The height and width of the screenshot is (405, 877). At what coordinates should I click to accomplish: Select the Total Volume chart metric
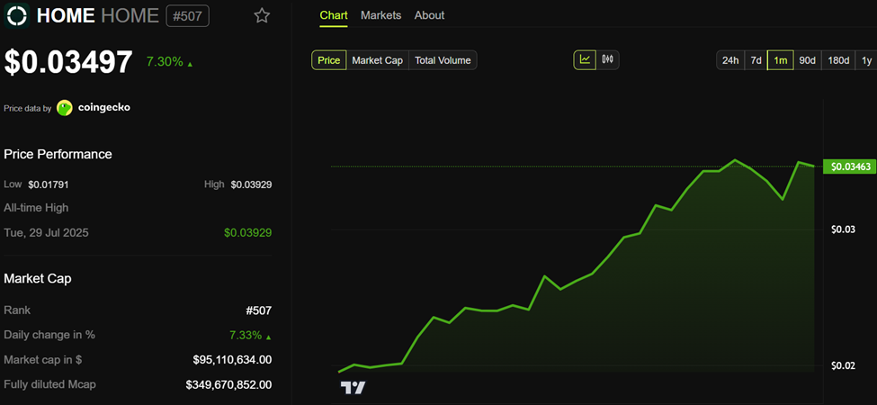click(443, 60)
